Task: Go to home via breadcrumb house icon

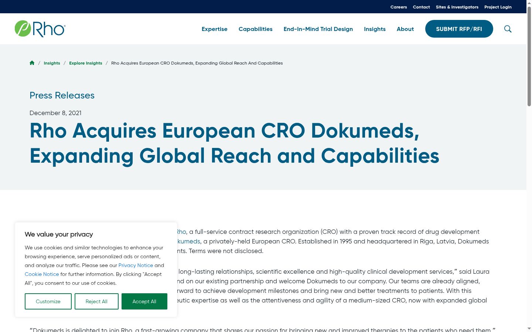Action: pyautogui.click(x=32, y=63)
